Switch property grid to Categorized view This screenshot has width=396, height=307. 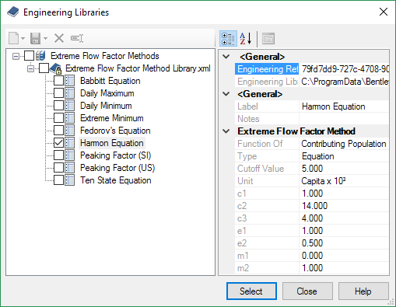(228, 39)
